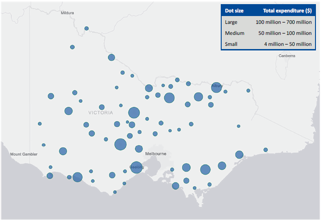Click the westernmost small dot in Victoria

(40, 124)
